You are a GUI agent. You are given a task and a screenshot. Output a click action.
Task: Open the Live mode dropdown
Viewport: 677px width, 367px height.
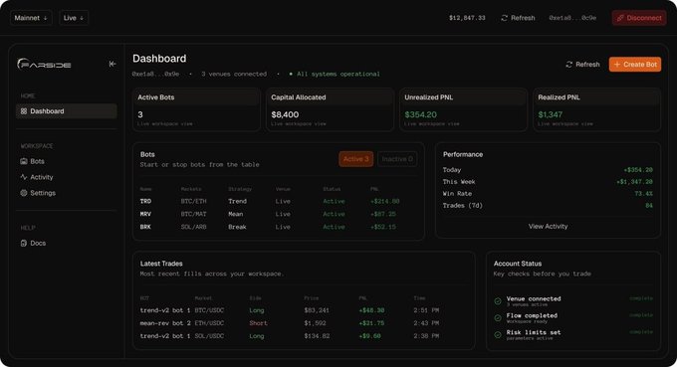pos(74,18)
